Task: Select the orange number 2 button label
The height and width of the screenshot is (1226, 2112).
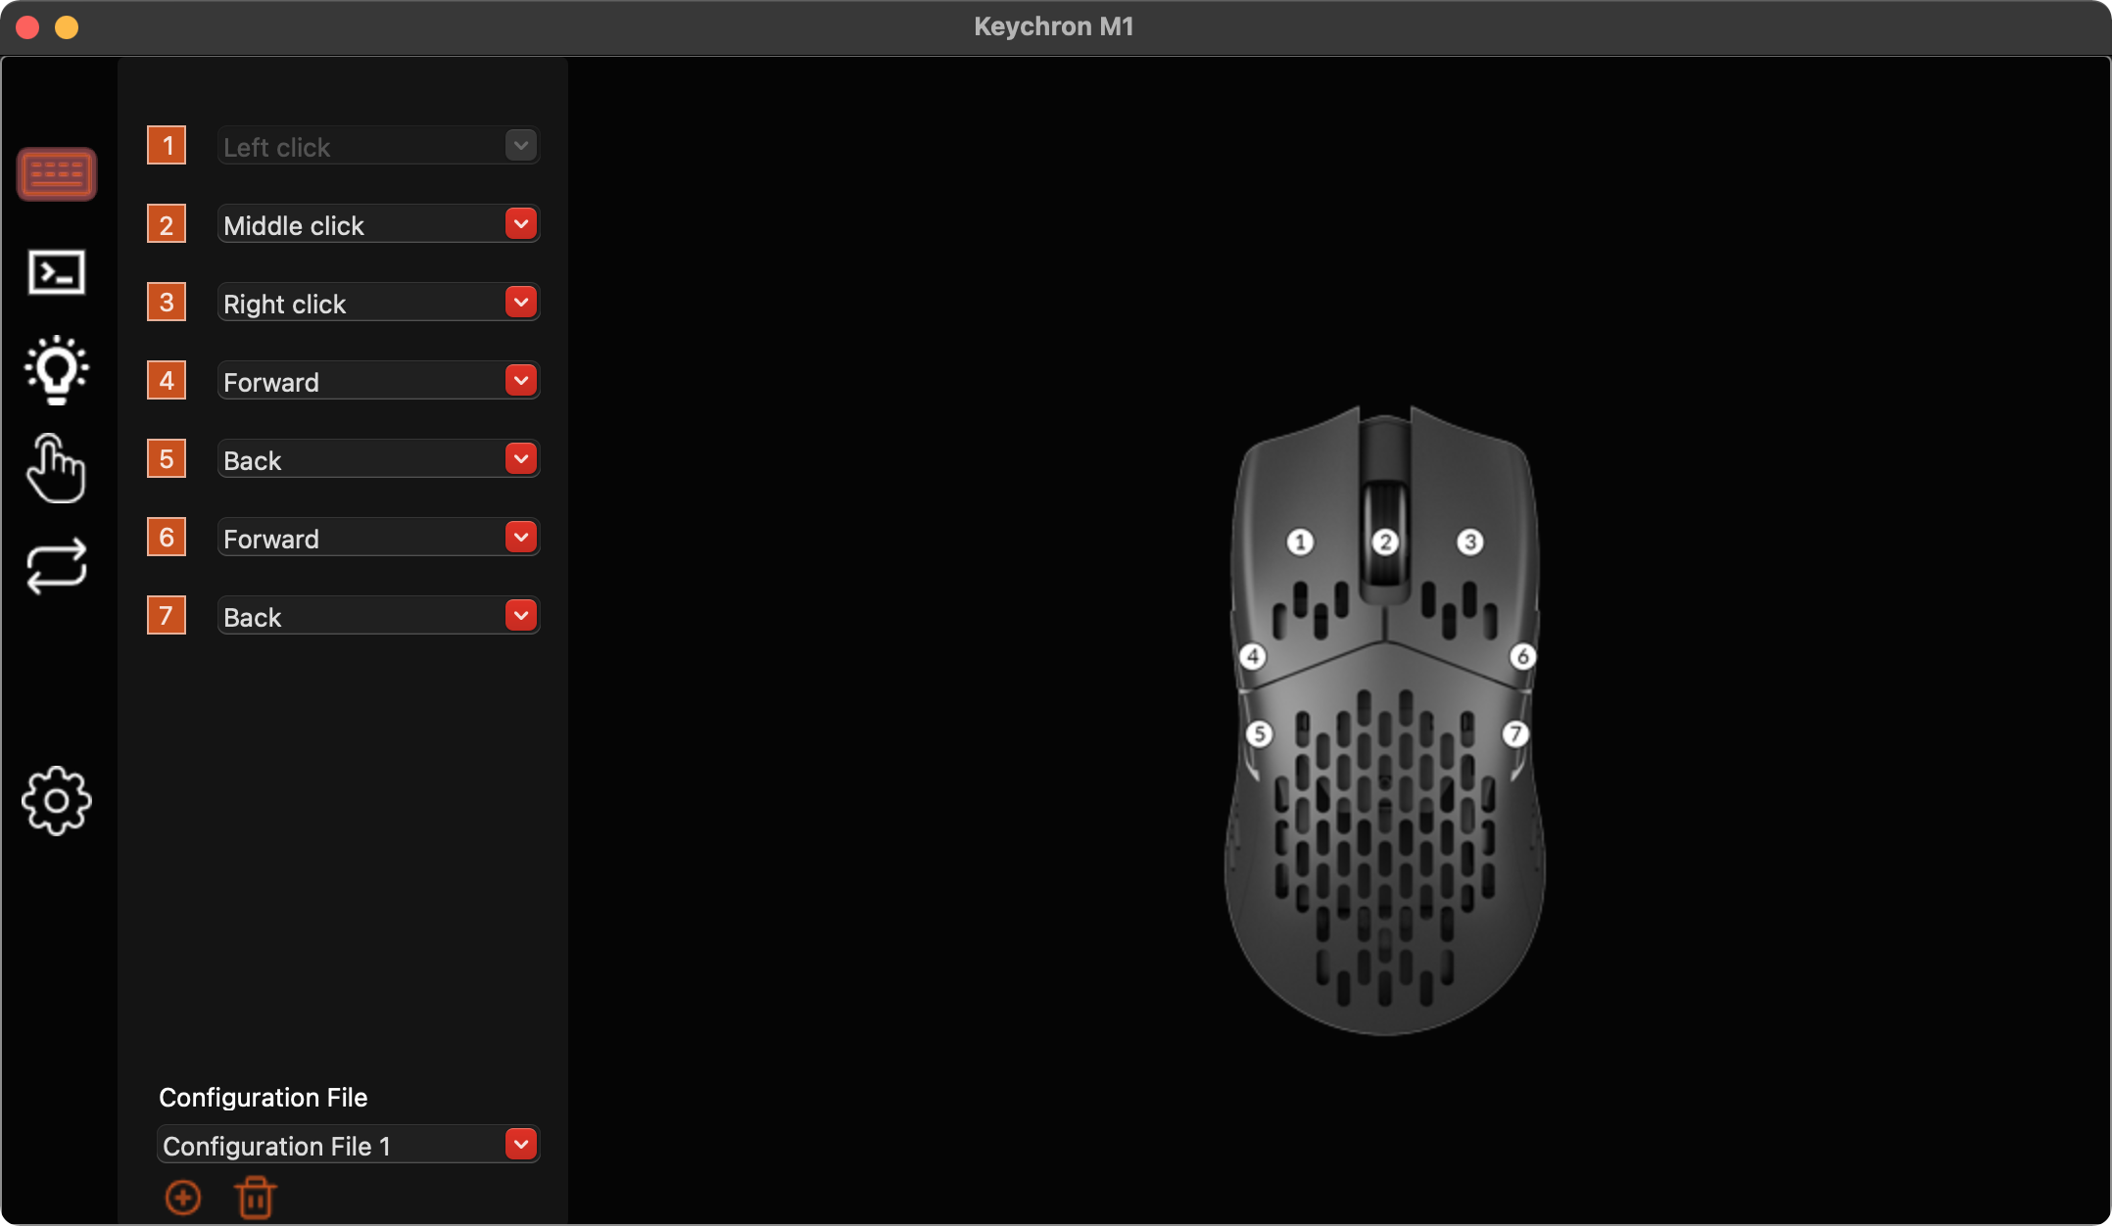Action: tap(167, 223)
